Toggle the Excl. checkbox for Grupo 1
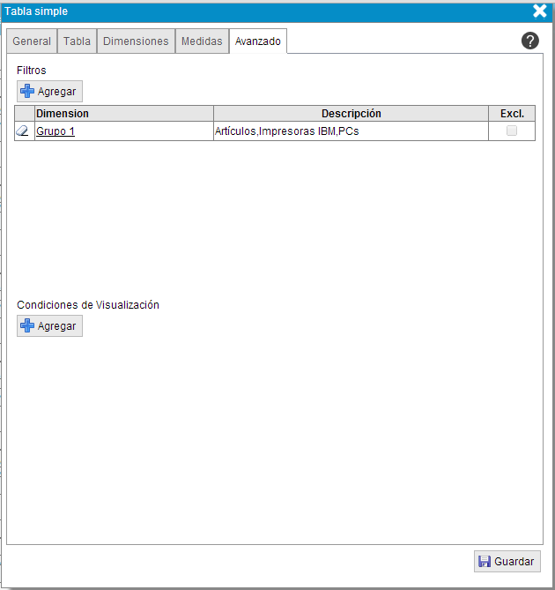 tap(511, 131)
